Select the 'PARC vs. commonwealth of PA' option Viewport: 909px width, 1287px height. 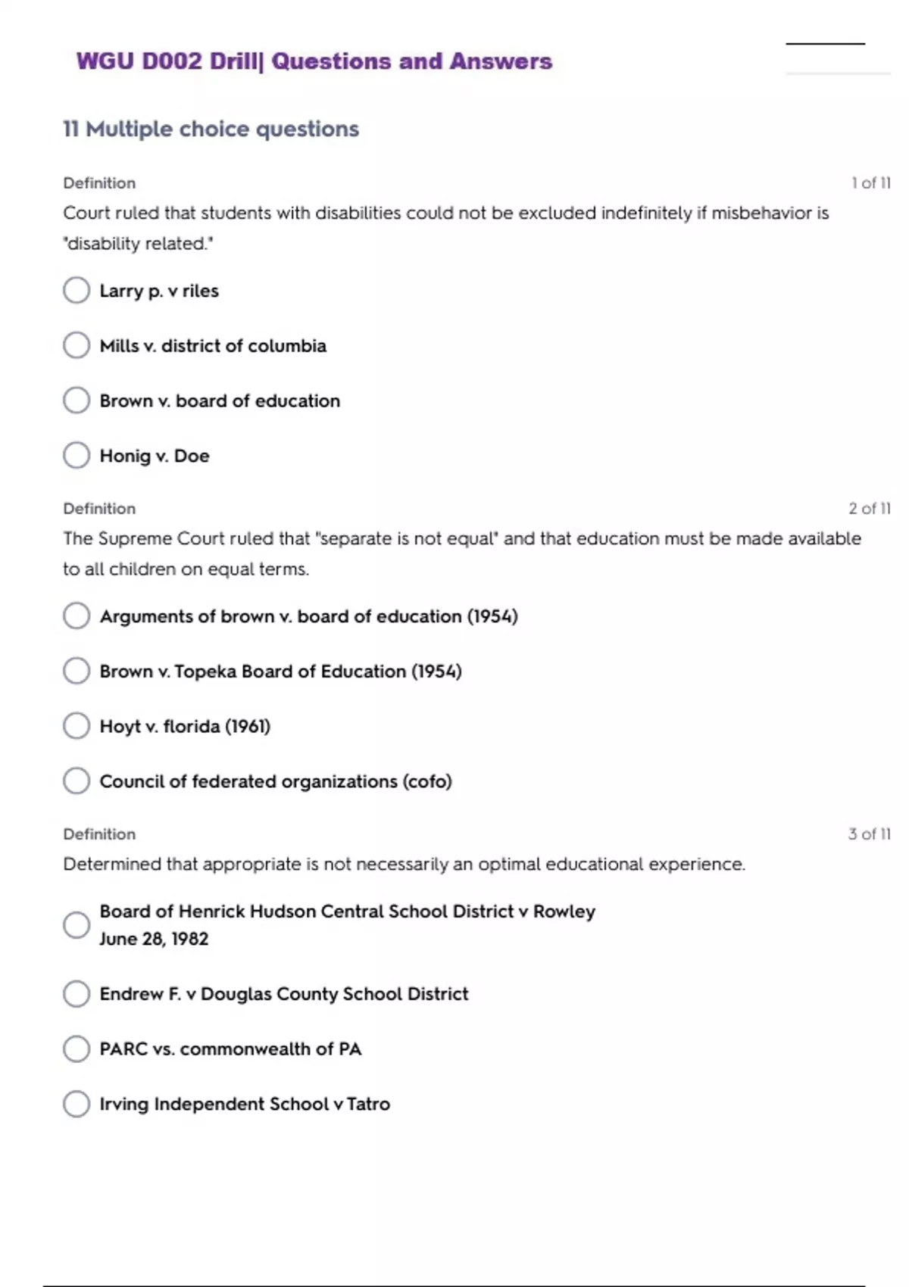[77, 1049]
